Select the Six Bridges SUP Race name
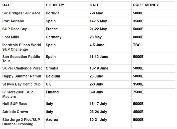177x129 pixels. [21, 13]
